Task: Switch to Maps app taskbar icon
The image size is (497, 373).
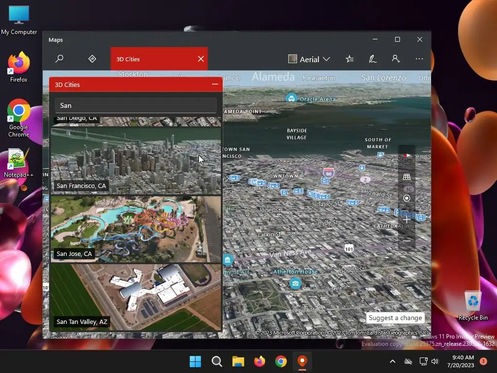Action: pyautogui.click(x=302, y=361)
